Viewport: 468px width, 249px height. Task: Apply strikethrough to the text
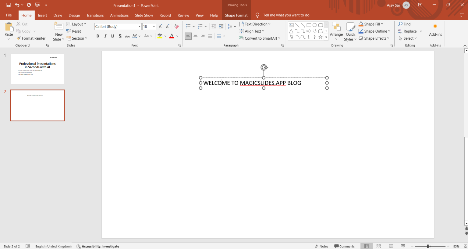tap(127, 36)
